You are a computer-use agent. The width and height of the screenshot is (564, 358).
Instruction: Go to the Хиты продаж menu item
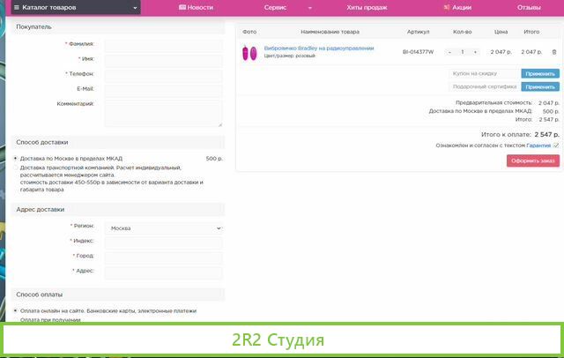[x=367, y=7]
